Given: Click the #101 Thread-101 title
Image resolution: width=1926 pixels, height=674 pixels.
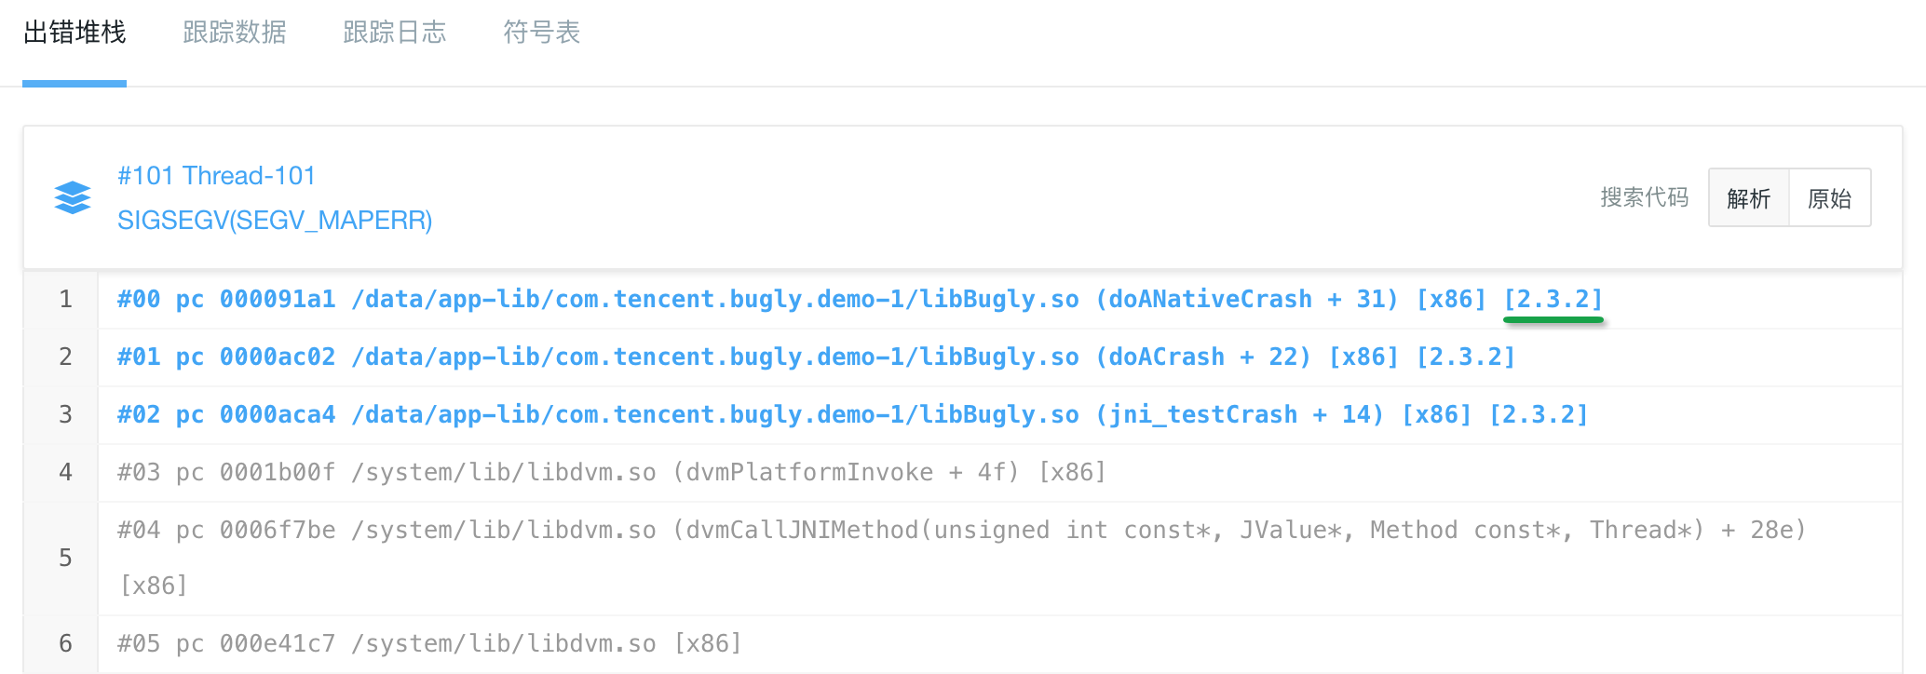Looking at the screenshot, I should pos(216,175).
